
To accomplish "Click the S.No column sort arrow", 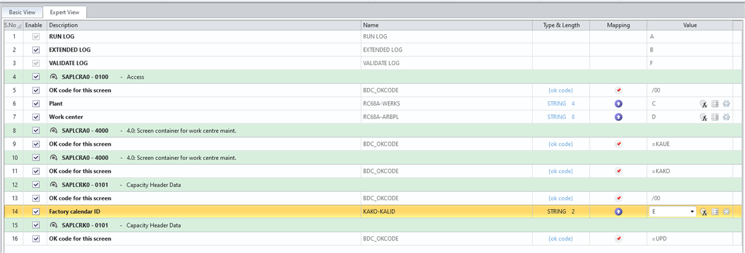I will point(19,25).
